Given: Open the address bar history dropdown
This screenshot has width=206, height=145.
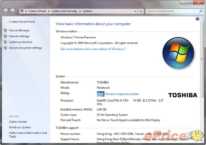Looking at the screenshot, I should [135, 11].
